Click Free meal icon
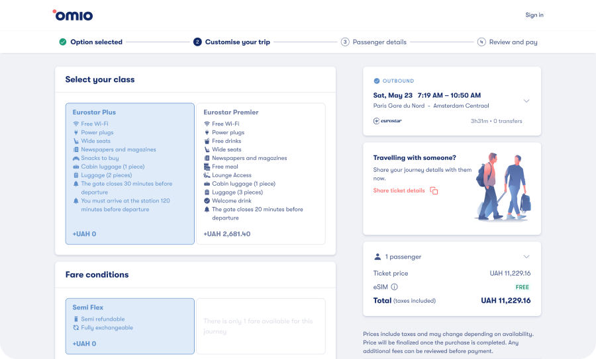Image resolution: width=596 pixels, height=359 pixels. point(207,167)
